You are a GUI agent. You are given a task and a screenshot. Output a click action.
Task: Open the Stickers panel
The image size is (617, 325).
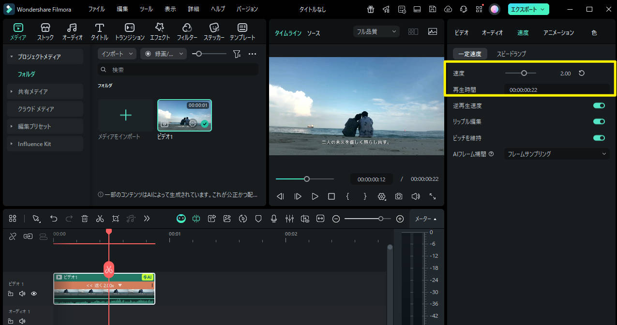213,32
